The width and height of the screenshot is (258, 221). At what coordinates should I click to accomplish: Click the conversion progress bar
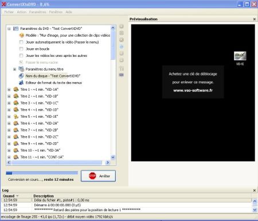point(42,173)
